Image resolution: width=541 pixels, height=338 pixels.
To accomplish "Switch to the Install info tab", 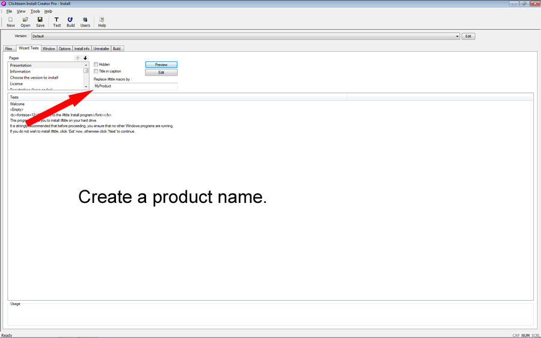I will click(82, 49).
